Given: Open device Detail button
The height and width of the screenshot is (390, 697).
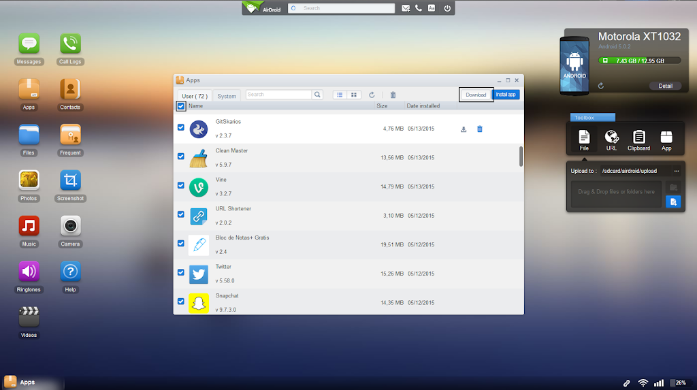Looking at the screenshot, I should coord(665,86).
